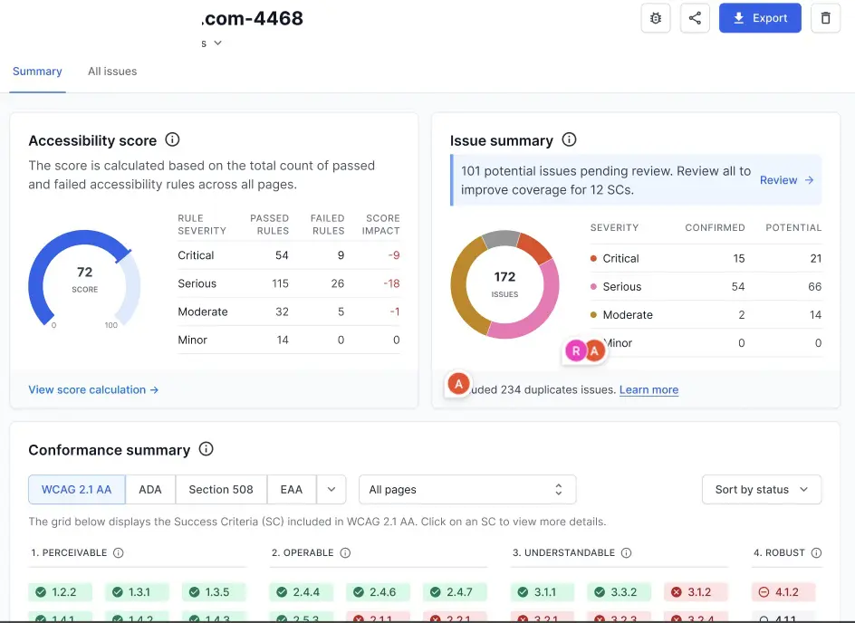855x623 pixels.
Task: Click the Serious pink severity dot
Action: pos(593,287)
